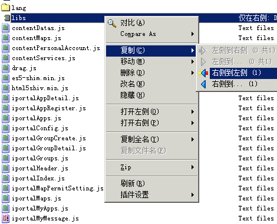
Task: Expand the 移动(M) submenu arrow
Action: coord(193,62)
